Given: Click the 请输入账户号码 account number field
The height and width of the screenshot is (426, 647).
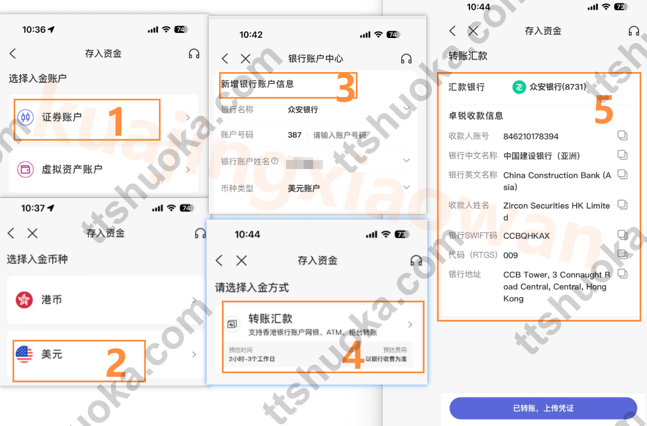Looking at the screenshot, I should click(x=339, y=135).
